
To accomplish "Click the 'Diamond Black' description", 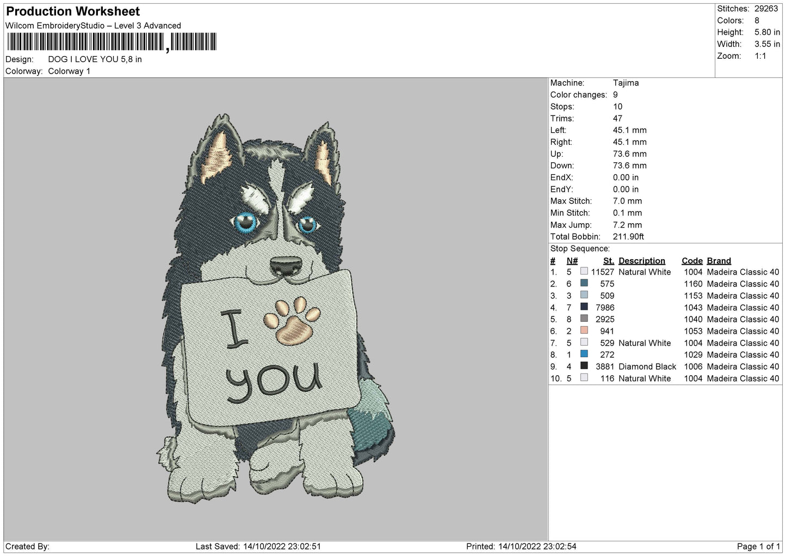I will 647,367.
